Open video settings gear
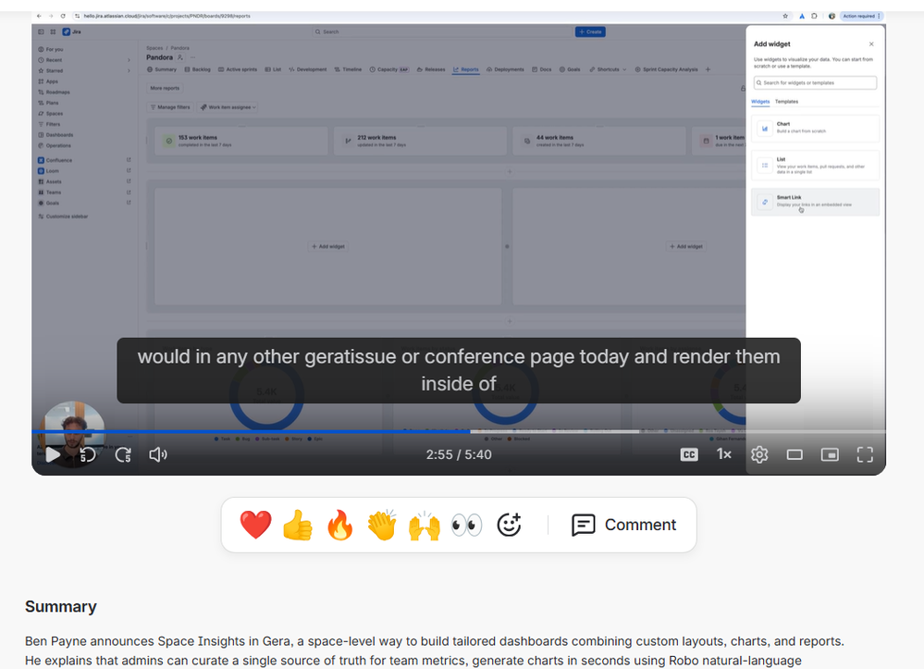The image size is (924, 669). [759, 454]
